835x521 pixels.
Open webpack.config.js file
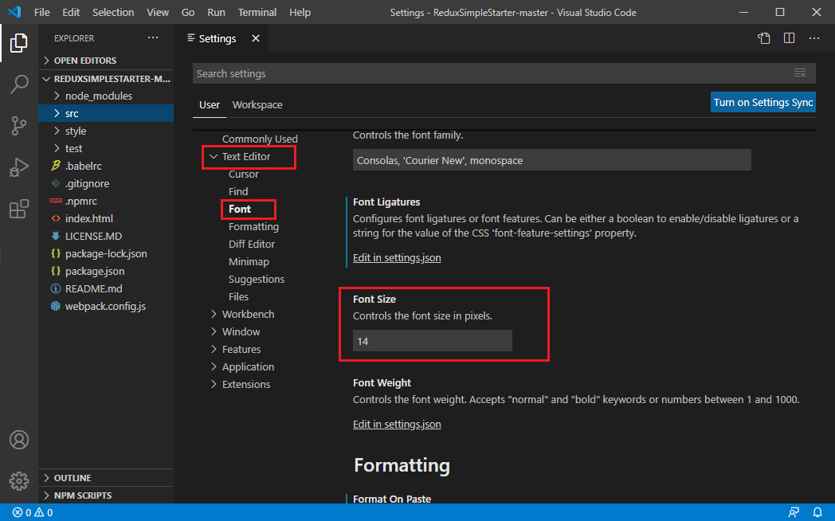pyautogui.click(x=106, y=306)
